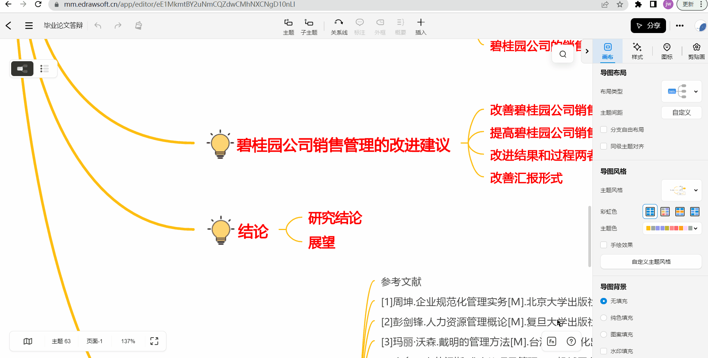The image size is (708, 358).
Task: Open the 布局类型 layout type dropdown
Action: 682,91
